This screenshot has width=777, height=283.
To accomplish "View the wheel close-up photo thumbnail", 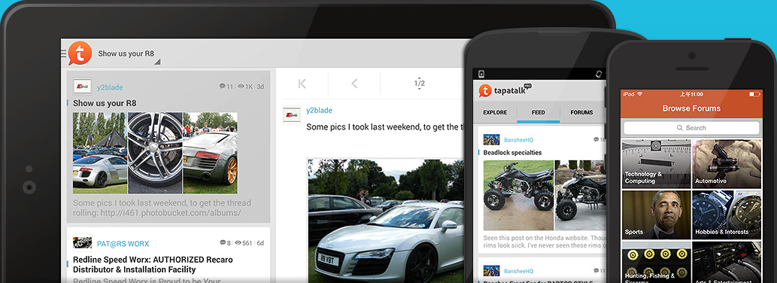I will point(155,153).
